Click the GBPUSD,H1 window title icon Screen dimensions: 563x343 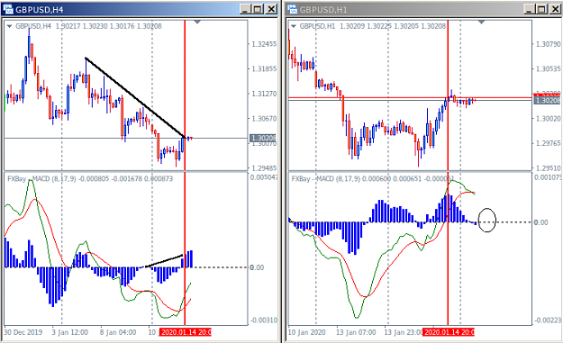pos(293,9)
